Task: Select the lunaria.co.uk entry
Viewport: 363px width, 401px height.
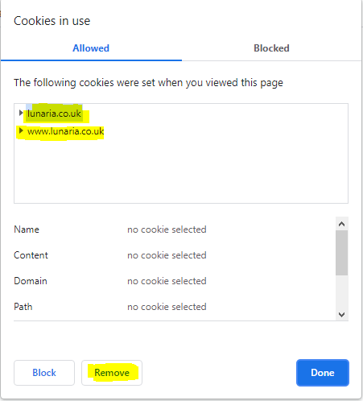Action: 54,114
